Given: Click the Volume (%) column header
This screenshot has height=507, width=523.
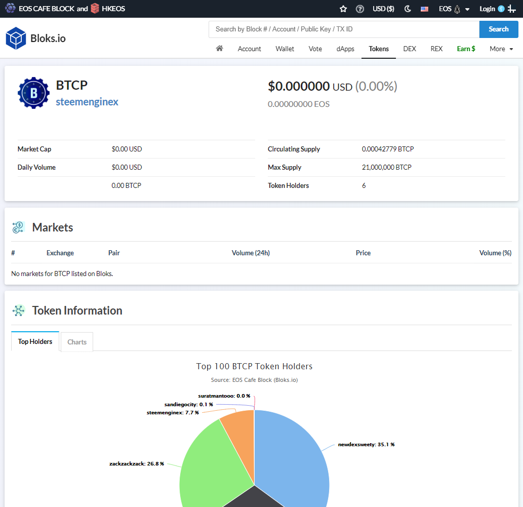Looking at the screenshot, I should [x=495, y=253].
